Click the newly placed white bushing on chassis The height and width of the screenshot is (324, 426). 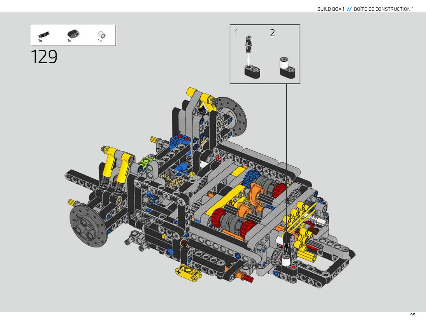tap(286, 260)
